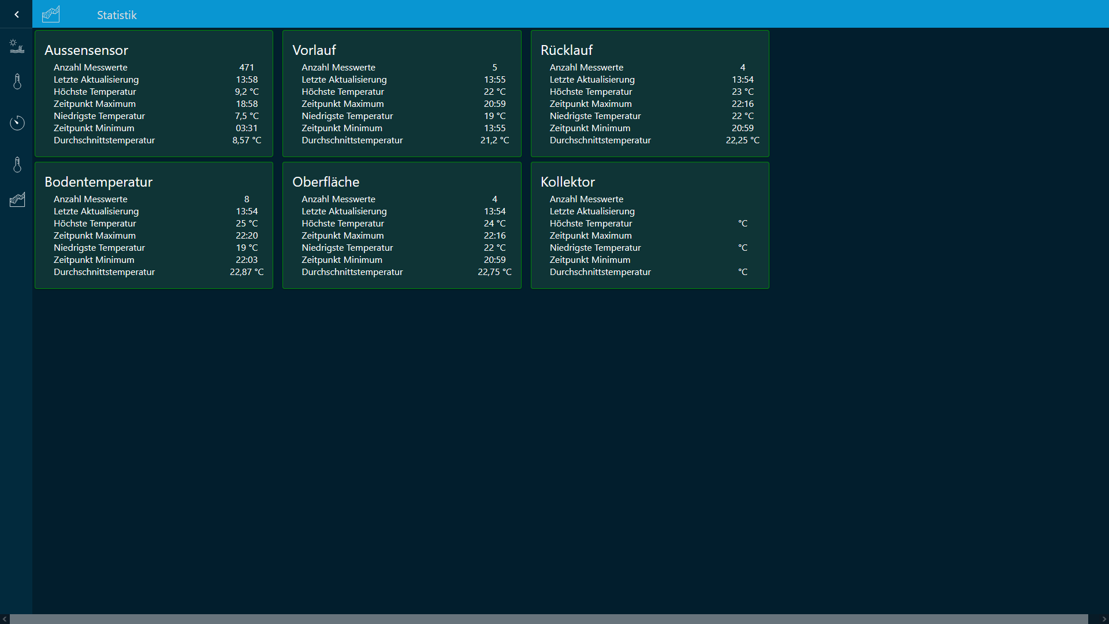Click the Statistik page title
This screenshot has height=624, width=1109.
[x=117, y=15]
